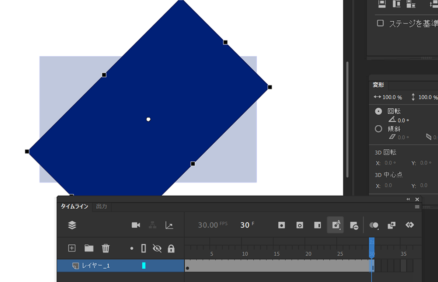This screenshot has width=438, height=282.
Task: Open the layer depth stack icon
Action: (72, 225)
